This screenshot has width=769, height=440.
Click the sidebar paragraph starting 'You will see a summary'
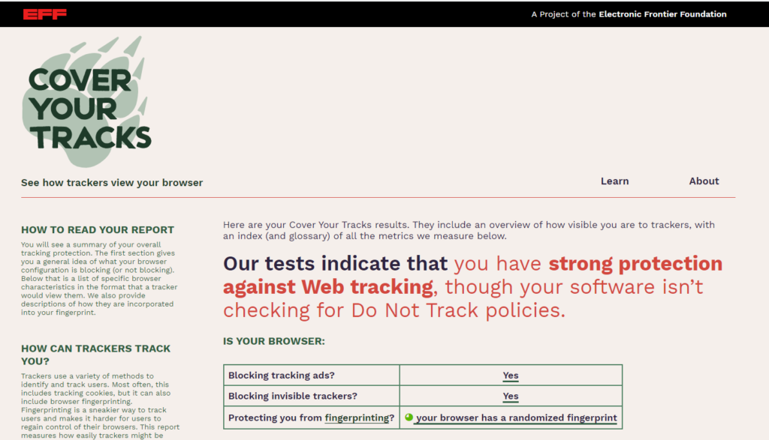pos(99,279)
